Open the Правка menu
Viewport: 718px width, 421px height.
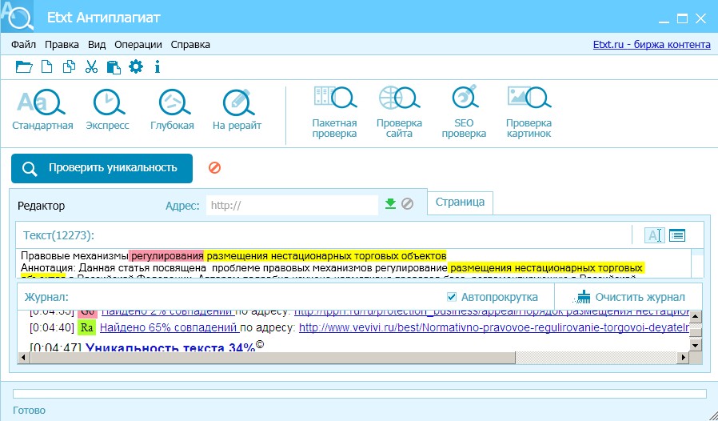62,45
